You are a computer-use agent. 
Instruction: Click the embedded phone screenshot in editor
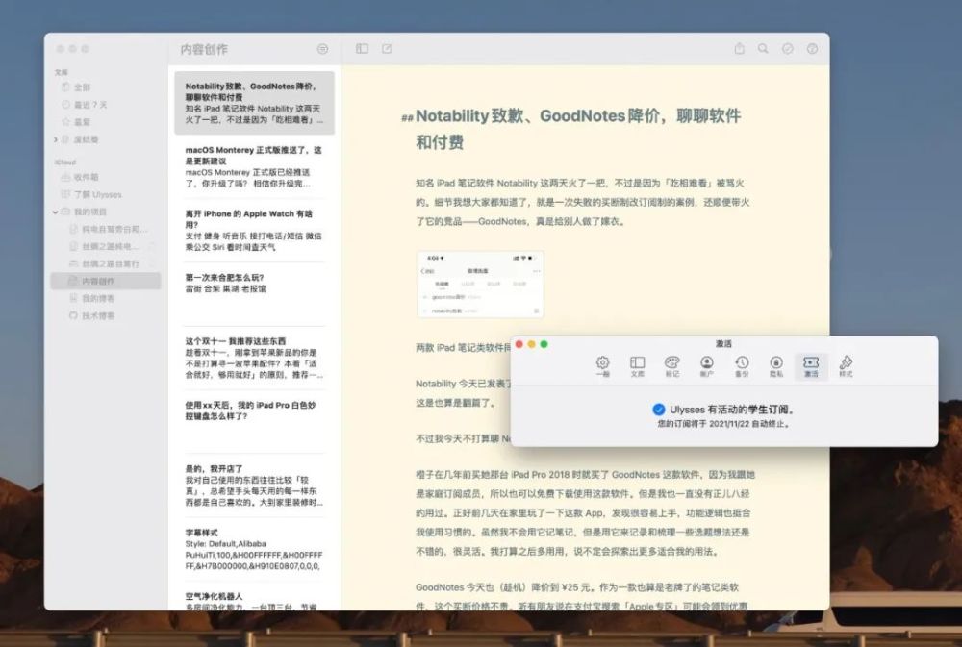pyautogui.click(x=480, y=284)
